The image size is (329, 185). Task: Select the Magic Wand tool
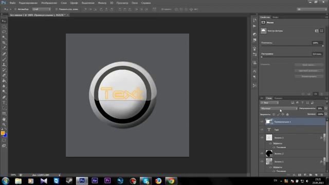pyautogui.click(x=4, y=38)
